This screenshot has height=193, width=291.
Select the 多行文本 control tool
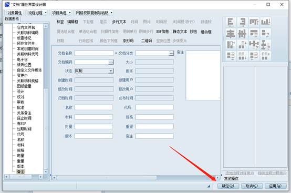point(119,22)
